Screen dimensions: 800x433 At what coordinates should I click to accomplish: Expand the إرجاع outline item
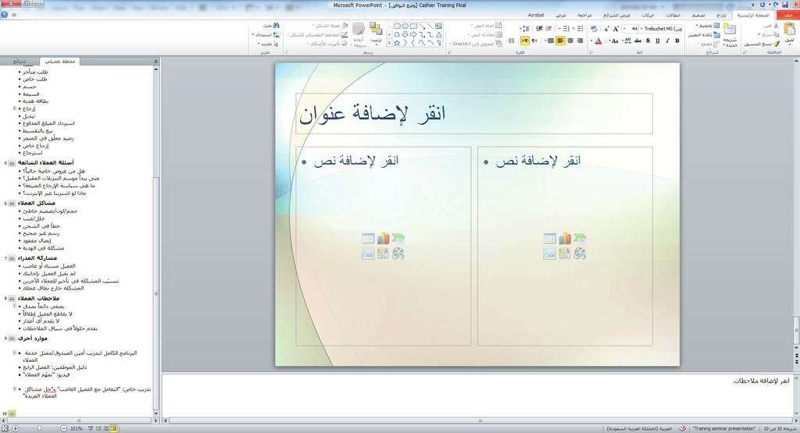(15, 108)
